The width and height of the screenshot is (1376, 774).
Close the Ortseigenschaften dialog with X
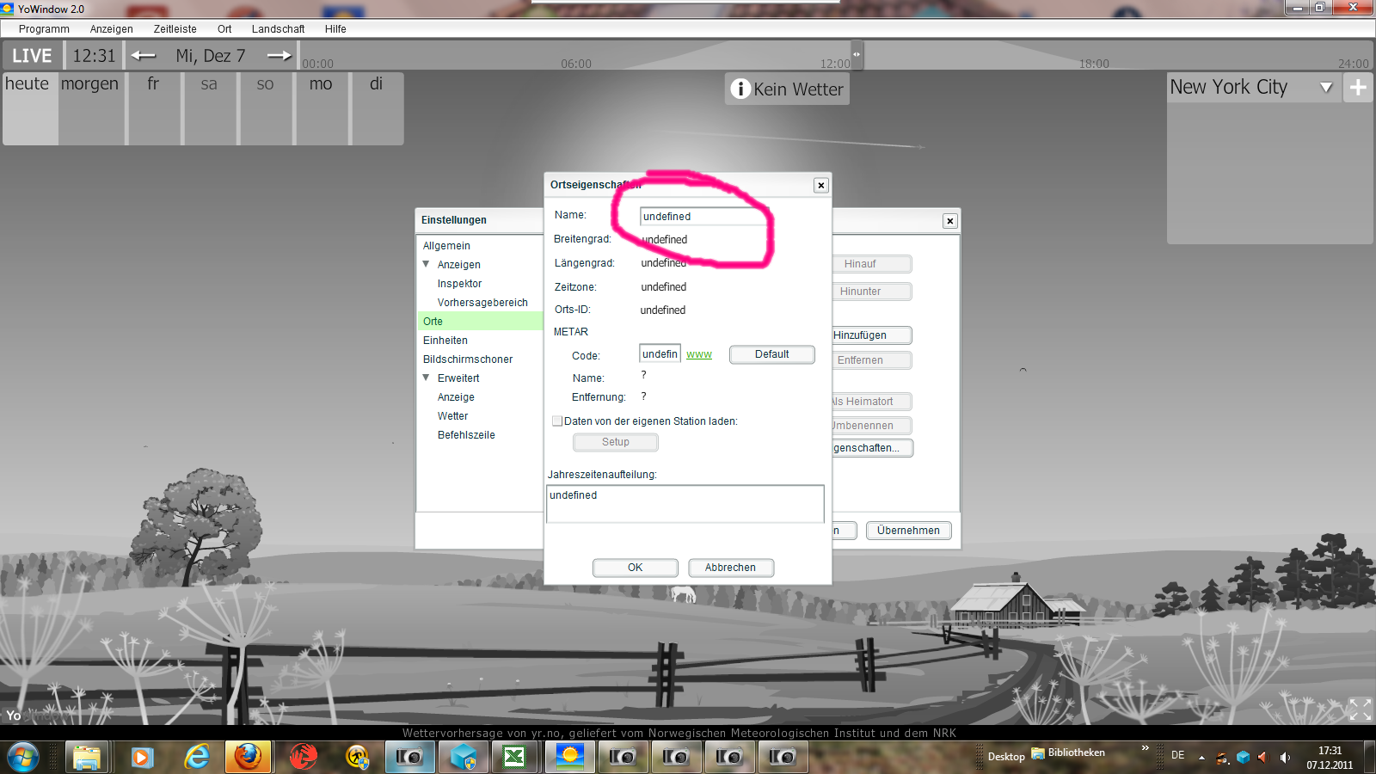[x=821, y=185]
